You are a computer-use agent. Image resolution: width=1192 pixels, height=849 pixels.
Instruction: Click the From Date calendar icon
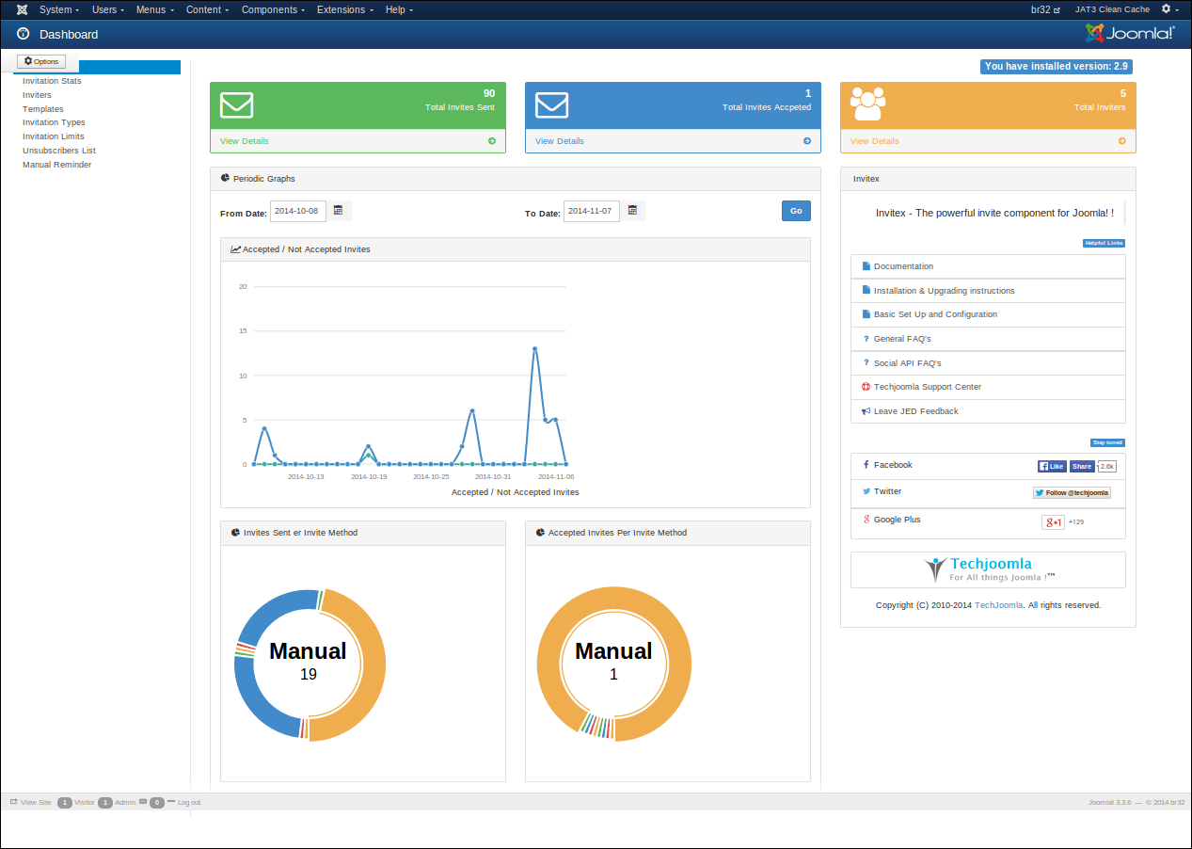pyautogui.click(x=338, y=211)
